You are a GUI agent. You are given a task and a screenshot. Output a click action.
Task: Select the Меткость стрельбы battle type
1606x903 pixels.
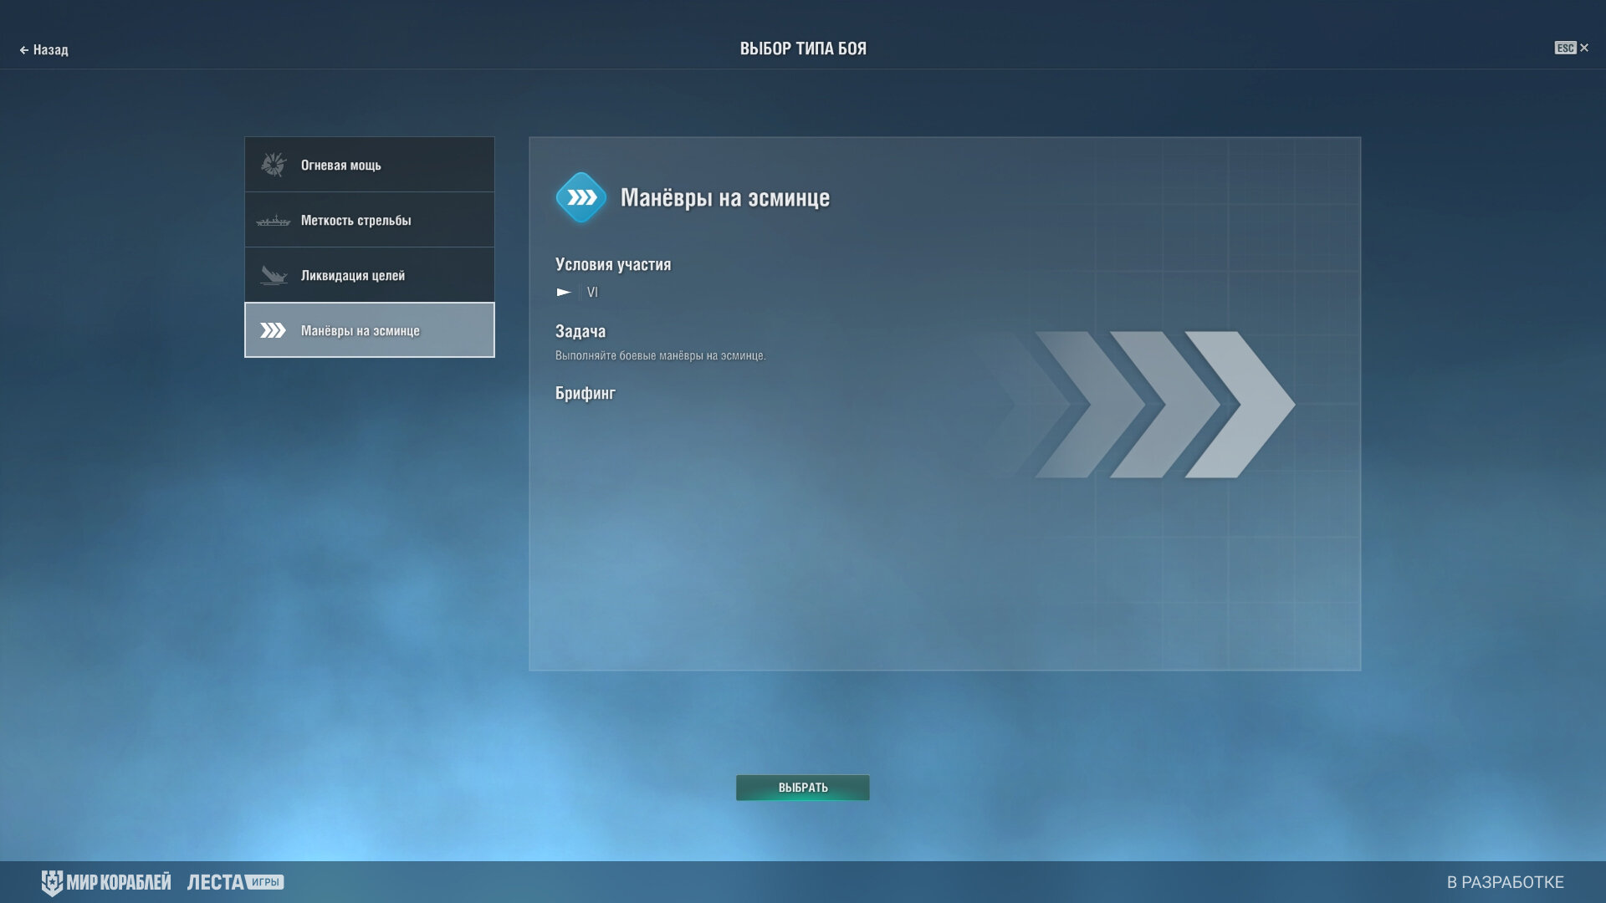pyautogui.click(x=370, y=220)
